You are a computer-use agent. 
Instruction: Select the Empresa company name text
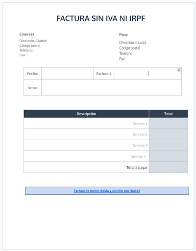[27, 34]
